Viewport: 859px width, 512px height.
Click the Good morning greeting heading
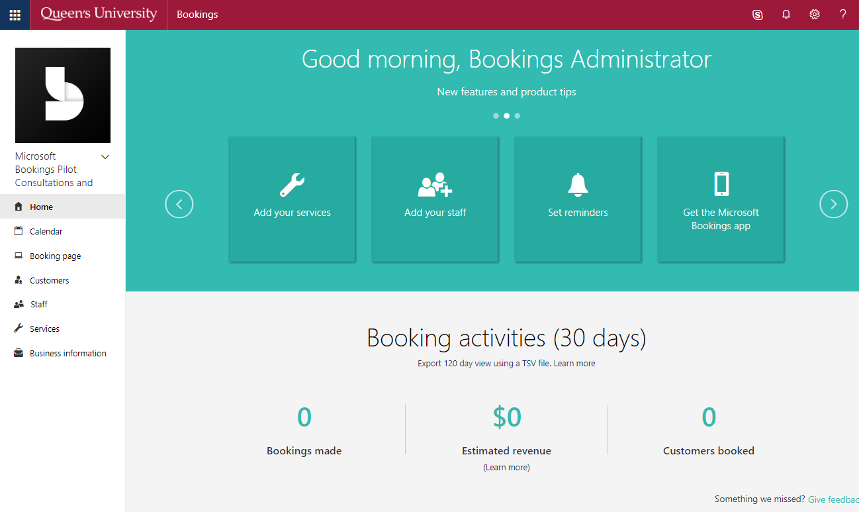506,59
